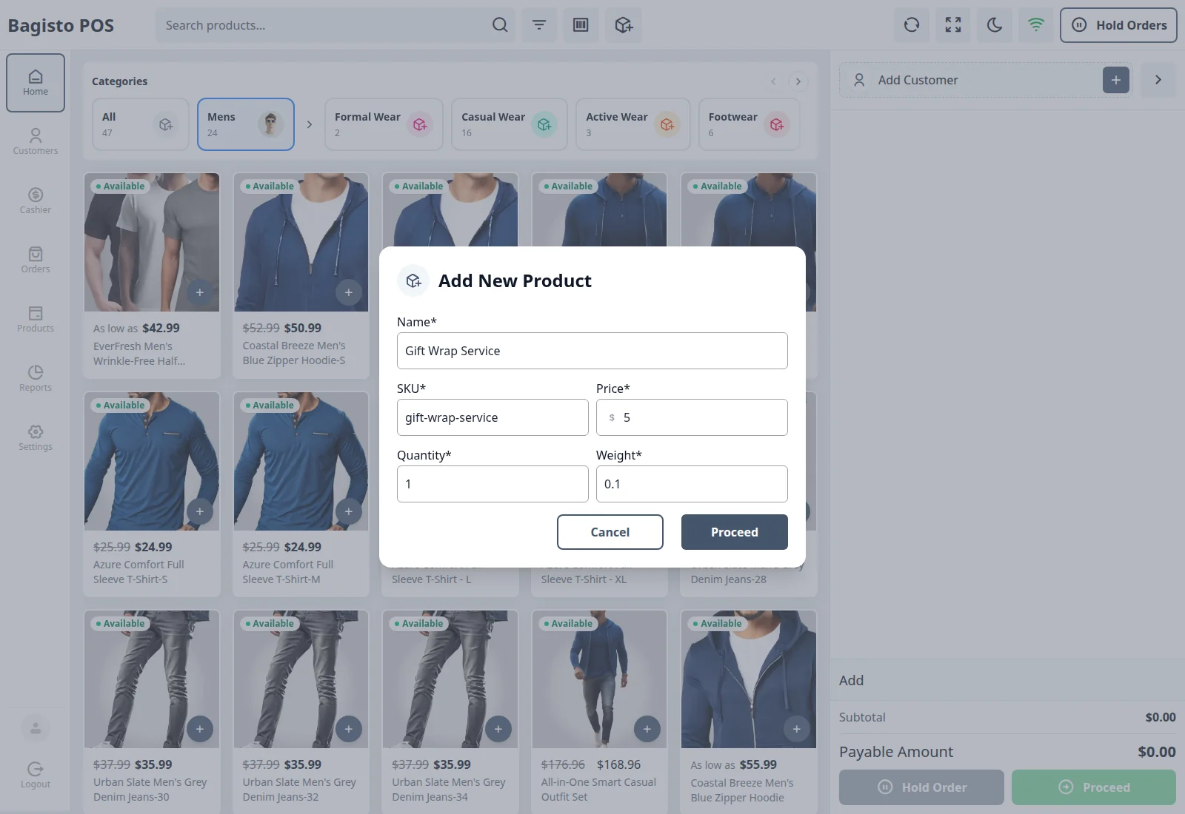
Task: Add Urban Slate Denim Jeans-30 to cart
Action: point(200,729)
